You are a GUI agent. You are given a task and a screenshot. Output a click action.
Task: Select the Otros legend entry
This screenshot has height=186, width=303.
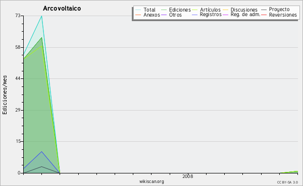[171, 15]
